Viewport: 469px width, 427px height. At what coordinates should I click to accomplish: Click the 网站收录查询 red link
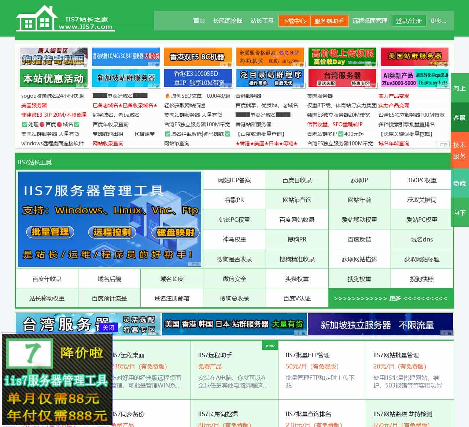pos(108,143)
